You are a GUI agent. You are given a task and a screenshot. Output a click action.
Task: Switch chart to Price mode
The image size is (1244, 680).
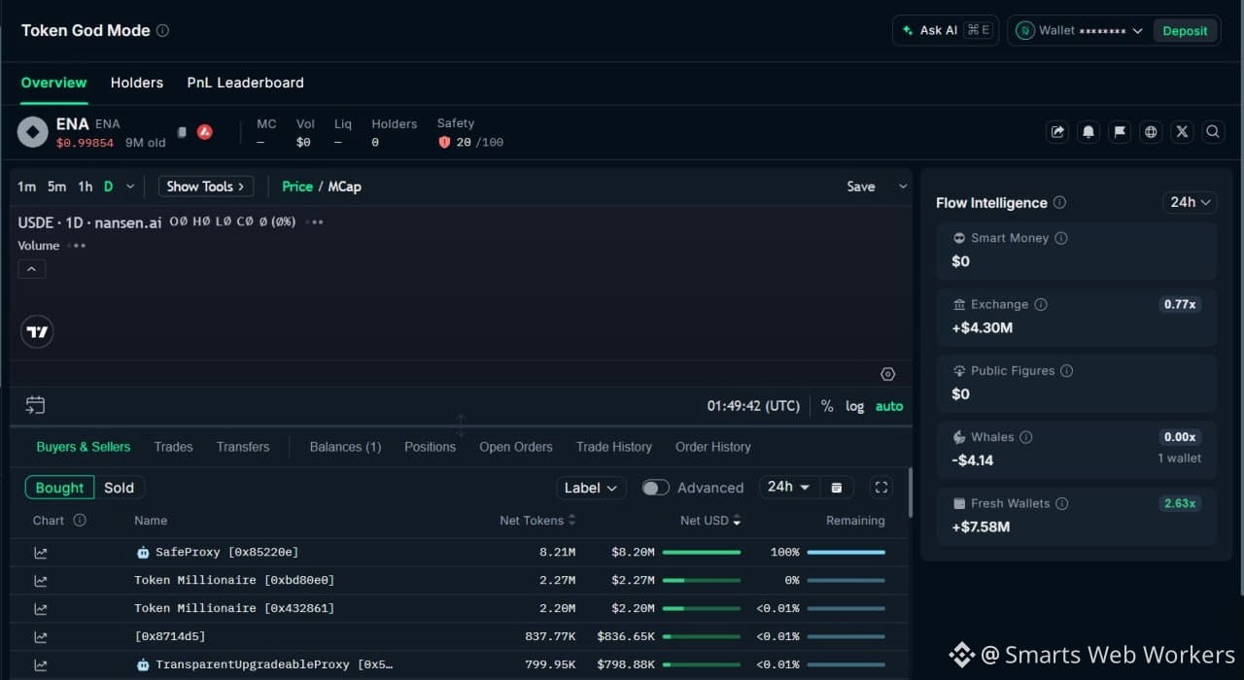[x=297, y=187]
